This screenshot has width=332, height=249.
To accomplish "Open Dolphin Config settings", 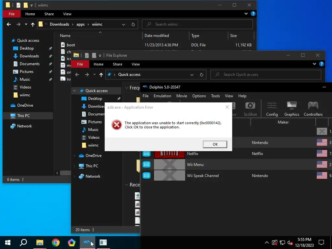I will [272, 109].
